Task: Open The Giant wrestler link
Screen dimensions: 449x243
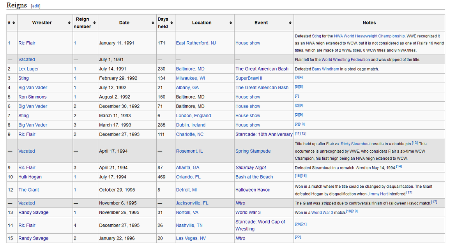Action: coord(28,190)
